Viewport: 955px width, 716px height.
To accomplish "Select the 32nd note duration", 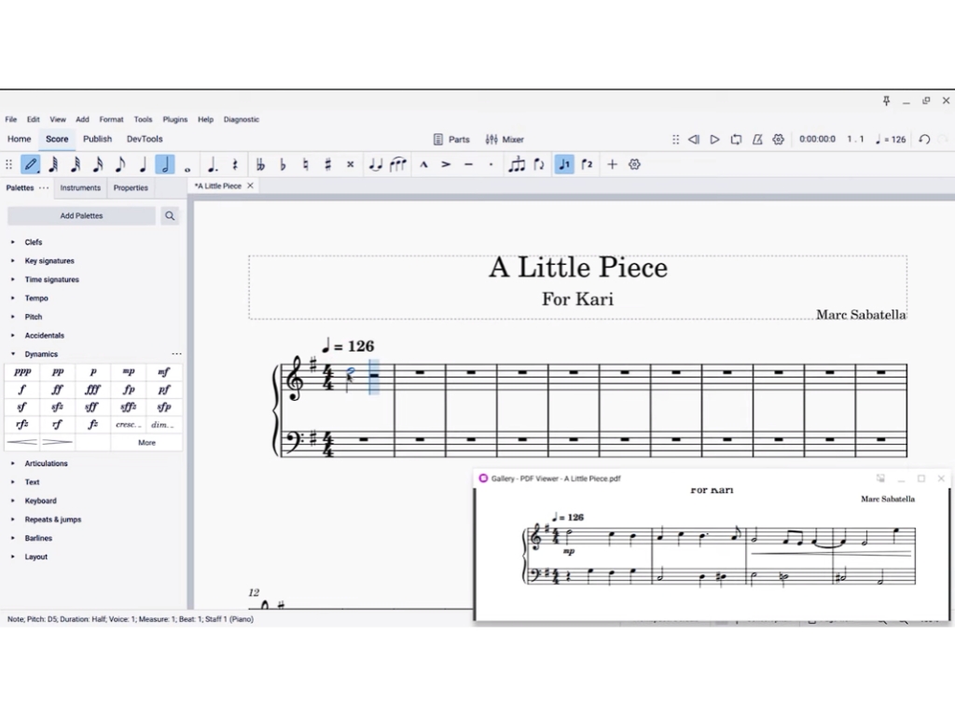I will [76, 164].
